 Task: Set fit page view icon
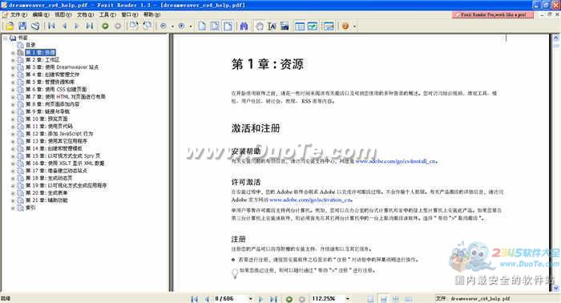point(215,26)
